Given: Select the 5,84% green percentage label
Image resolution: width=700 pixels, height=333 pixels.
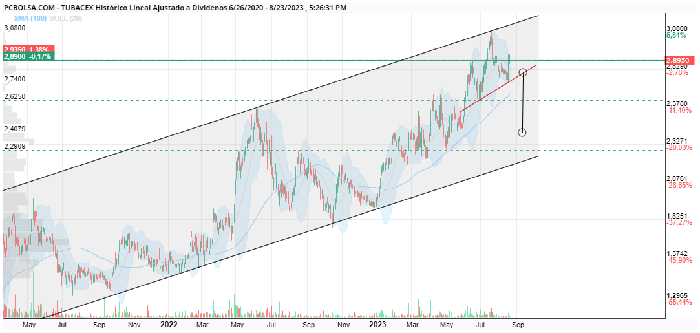Looking at the screenshot, I should [x=676, y=36].
